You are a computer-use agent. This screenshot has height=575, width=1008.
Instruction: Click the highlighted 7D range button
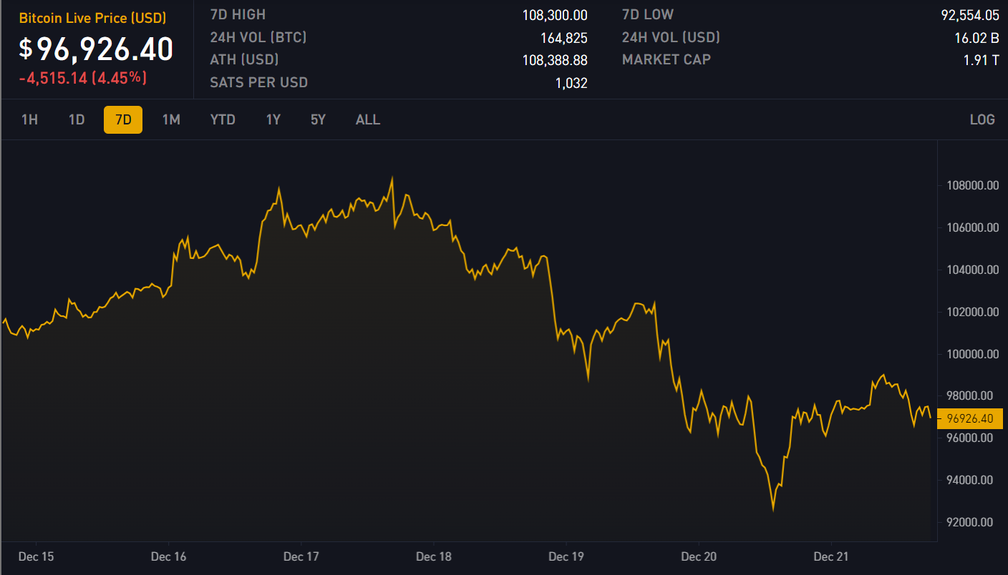[x=123, y=119]
